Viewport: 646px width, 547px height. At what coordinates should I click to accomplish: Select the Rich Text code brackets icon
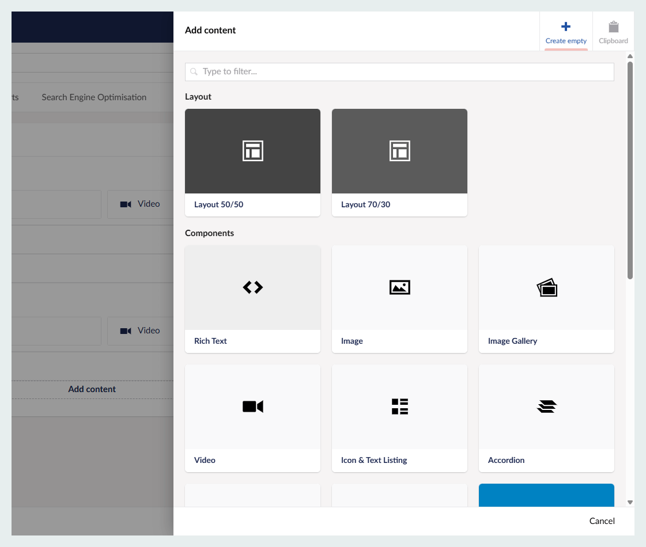click(x=252, y=287)
